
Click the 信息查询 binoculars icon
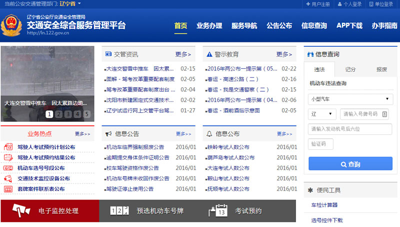point(310,54)
